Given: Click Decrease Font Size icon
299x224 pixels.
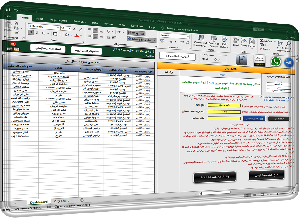Looking at the screenshot, I should [x=81, y=29].
